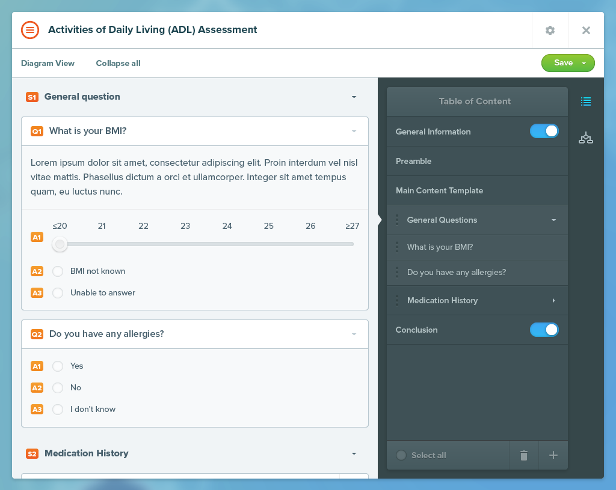The width and height of the screenshot is (616, 490).
Task: Click the Medication History section heading
Action: click(x=87, y=453)
